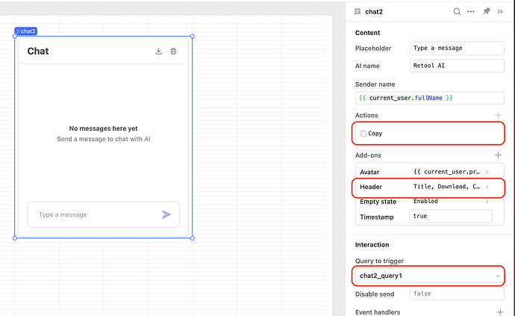The height and width of the screenshot is (316, 515).
Task: Open the three-dot more options menu
Action: (x=471, y=12)
